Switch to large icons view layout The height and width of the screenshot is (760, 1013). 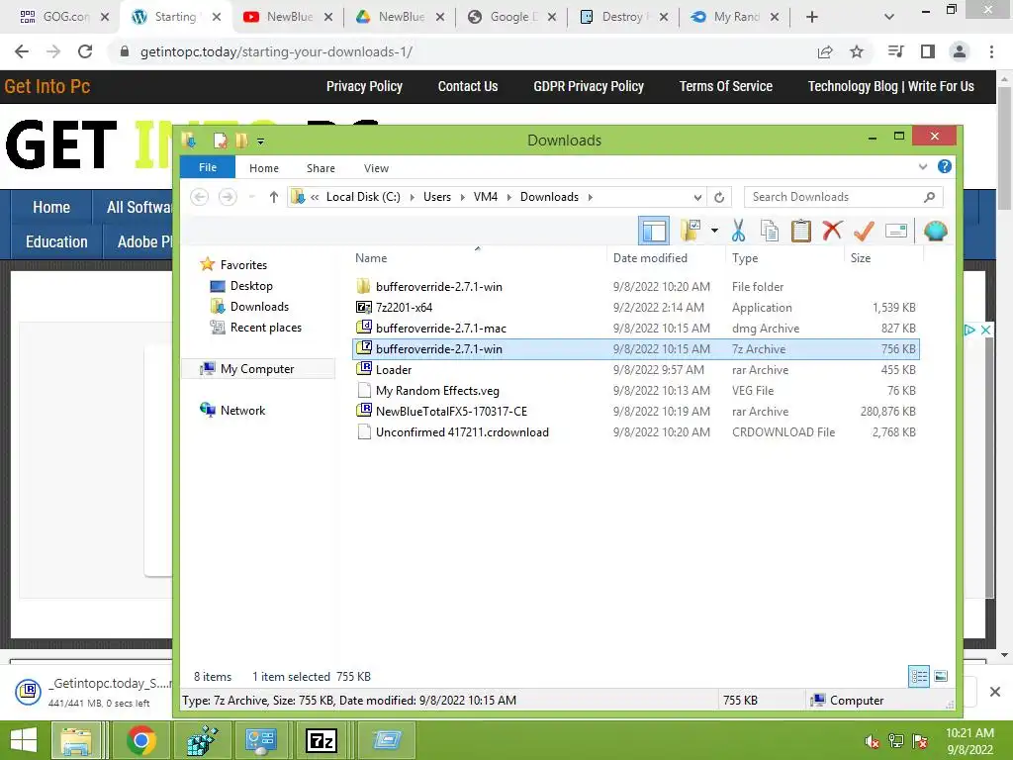tap(941, 677)
